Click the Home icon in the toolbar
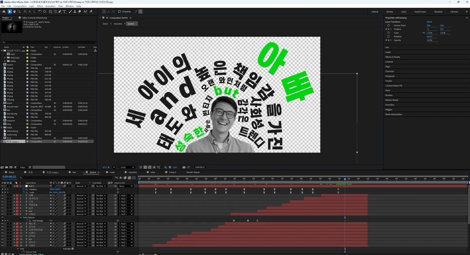Image resolution: width=470 pixels, height=255 pixels. coord(4,12)
